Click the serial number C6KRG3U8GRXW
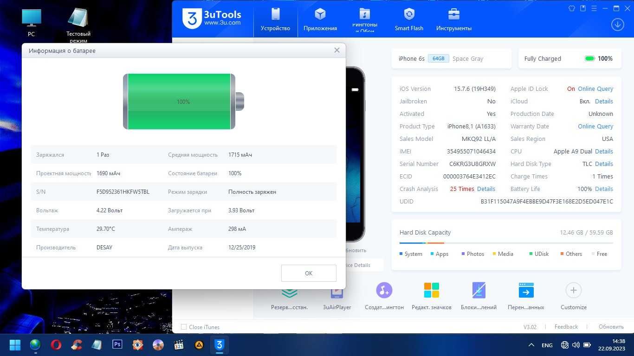This screenshot has width=634, height=356. pyautogui.click(x=472, y=164)
